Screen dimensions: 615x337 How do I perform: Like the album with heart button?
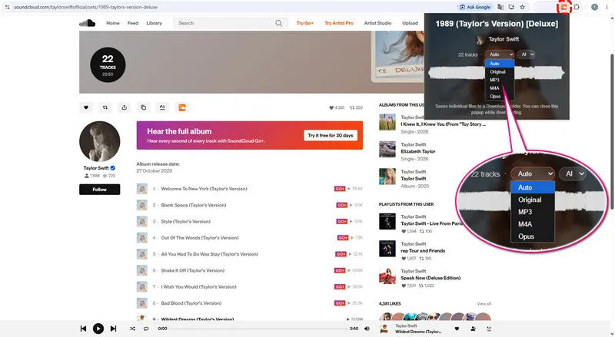[86, 107]
